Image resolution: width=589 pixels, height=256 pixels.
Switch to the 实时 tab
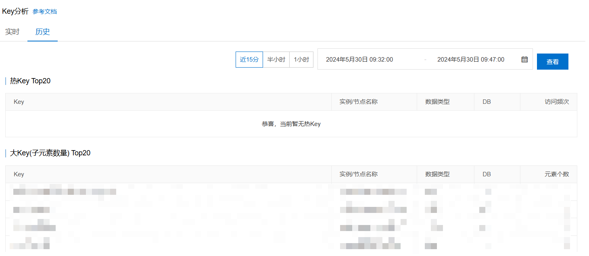[x=12, y=32]
